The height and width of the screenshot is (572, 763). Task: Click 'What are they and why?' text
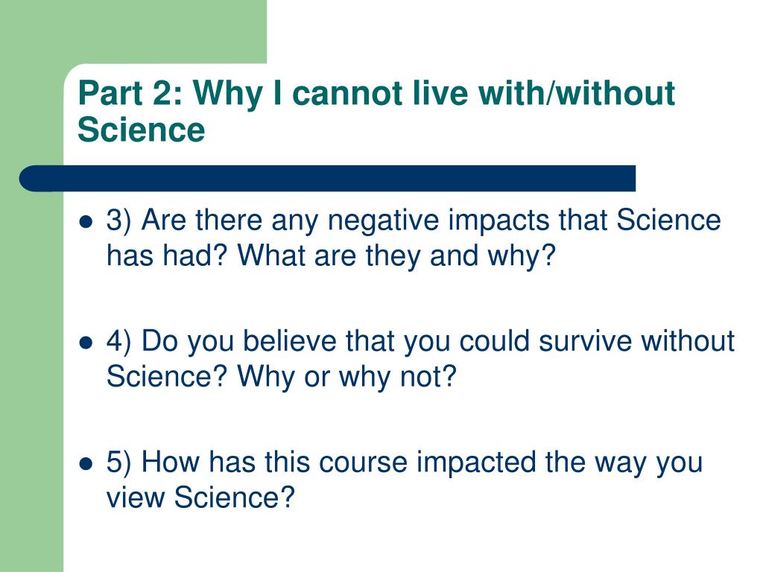[396, 256]
